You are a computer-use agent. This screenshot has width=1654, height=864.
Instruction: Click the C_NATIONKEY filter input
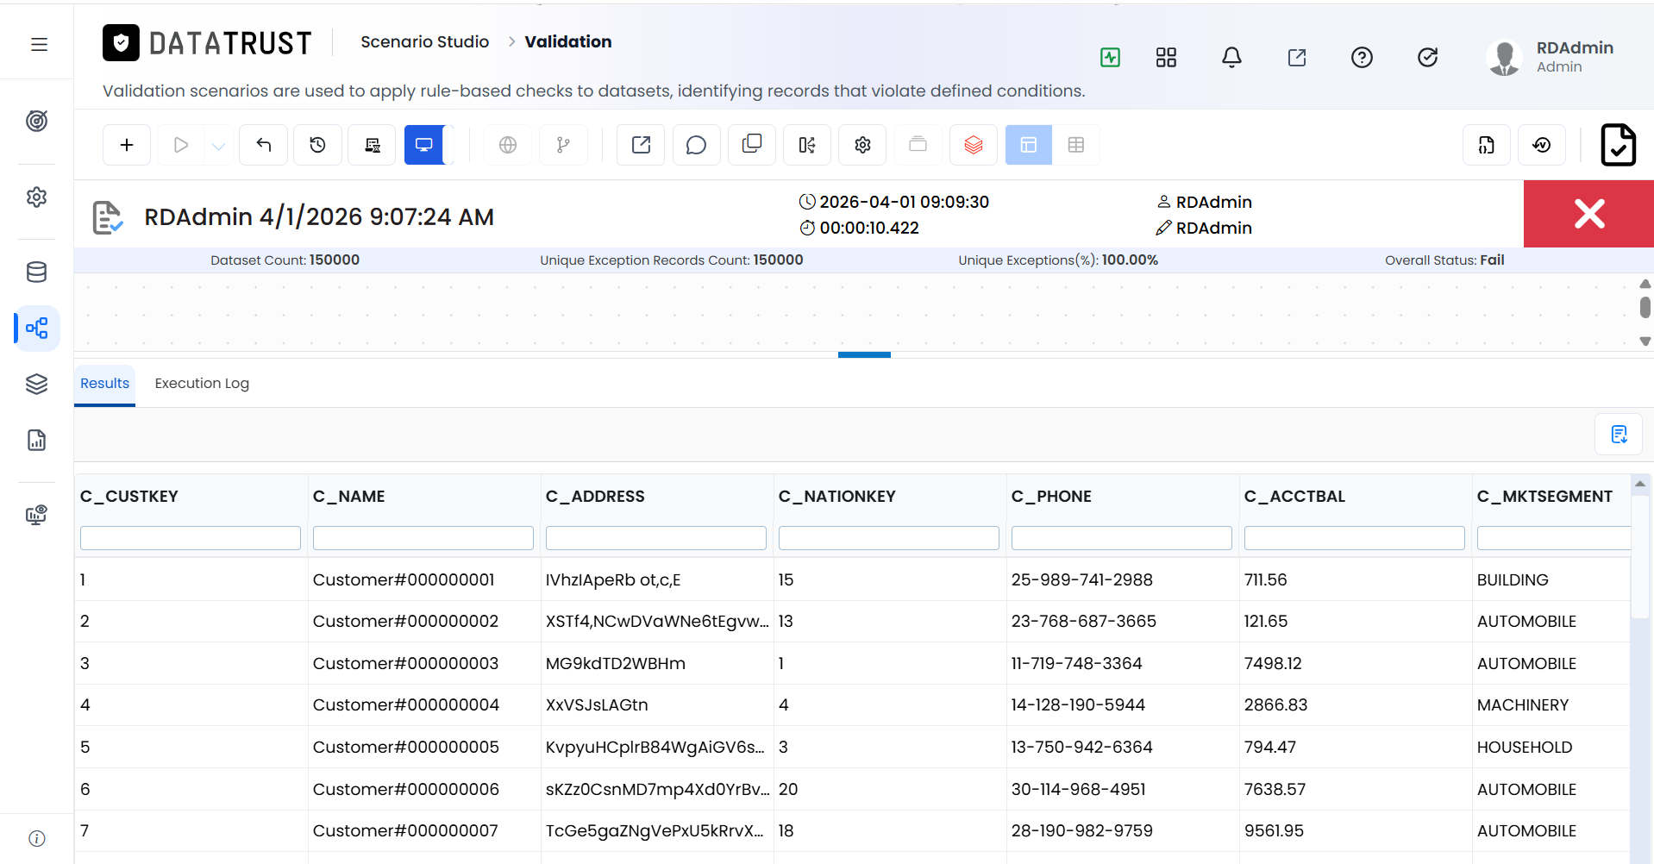click(x=889, y=538)
